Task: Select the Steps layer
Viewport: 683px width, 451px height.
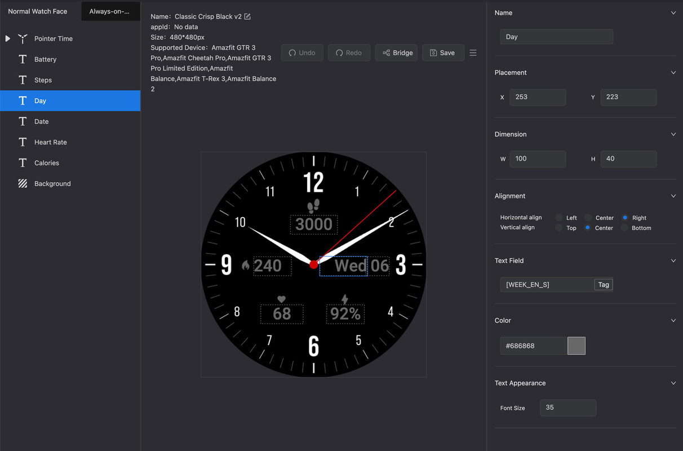Action: pyautogui.click(x=70, y=80)
